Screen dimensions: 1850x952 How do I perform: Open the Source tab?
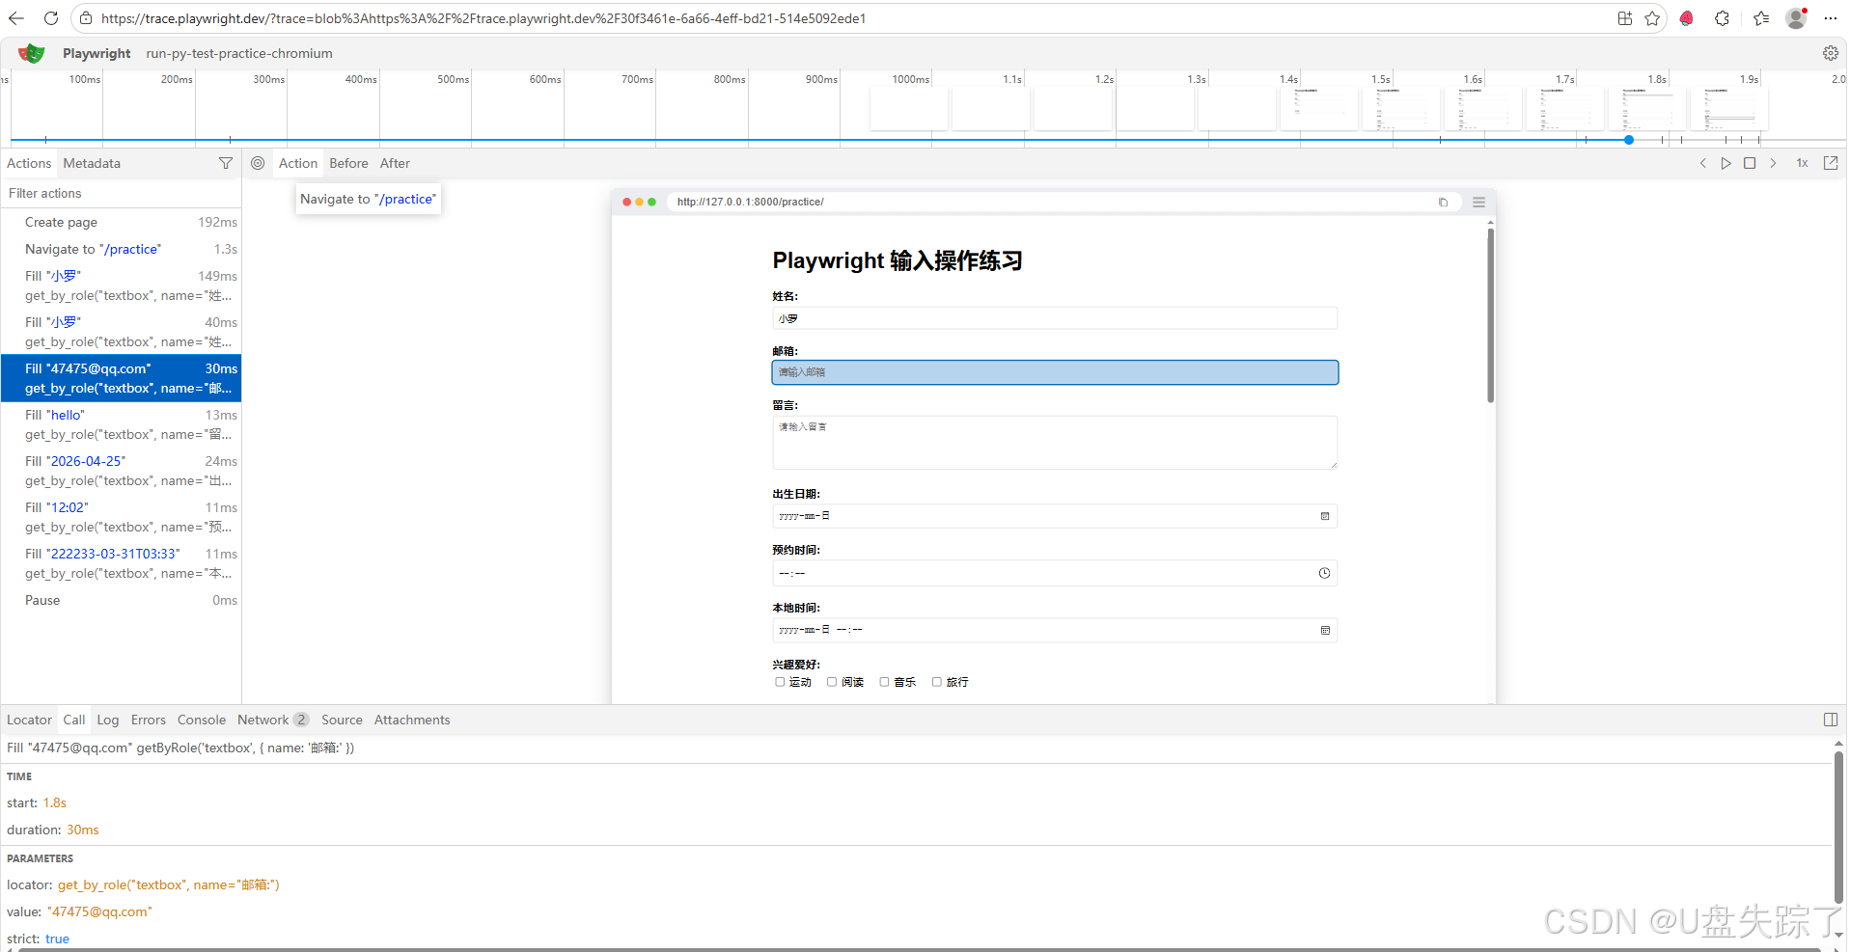click(x=342, y=720)
